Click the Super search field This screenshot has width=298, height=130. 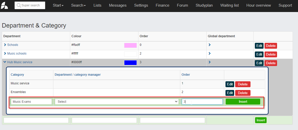(x=30, y=5)
